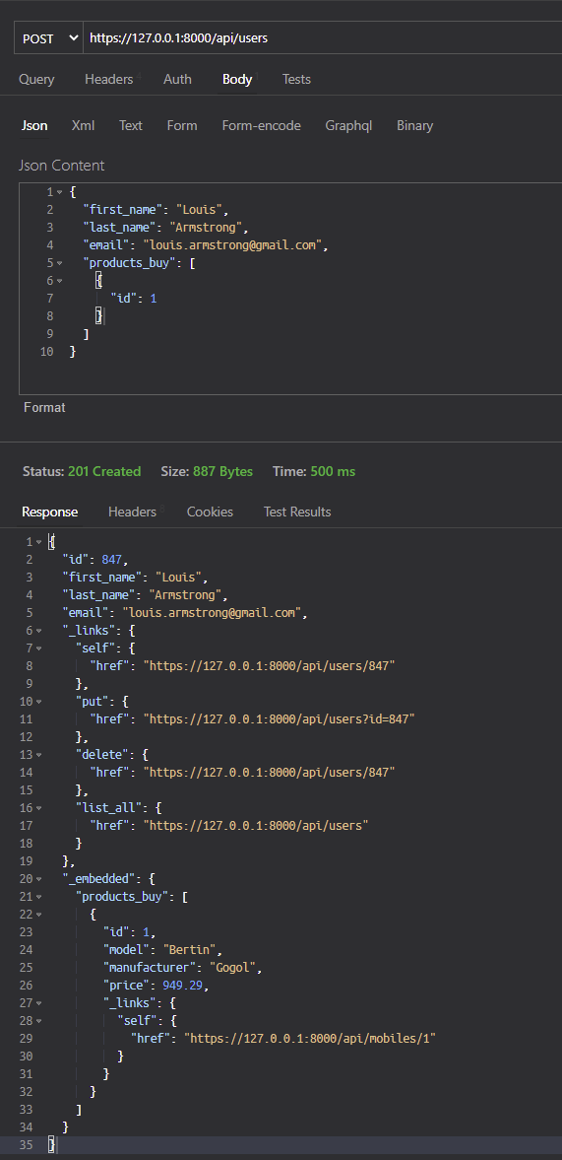Select the Graphql body type
Image resolution: width=562 pixels, height=1160 pixels.
pos(348,125)
